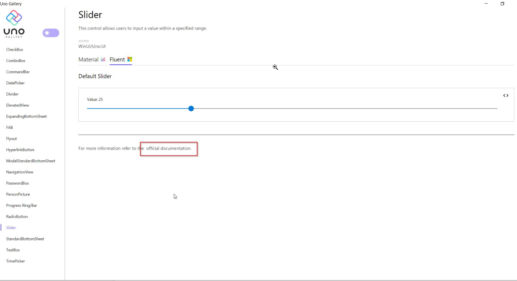Image resolution: width=517 pixels, height=281 pixels.
Task: Open the code view with the <> icon
Action: point(506,95)
